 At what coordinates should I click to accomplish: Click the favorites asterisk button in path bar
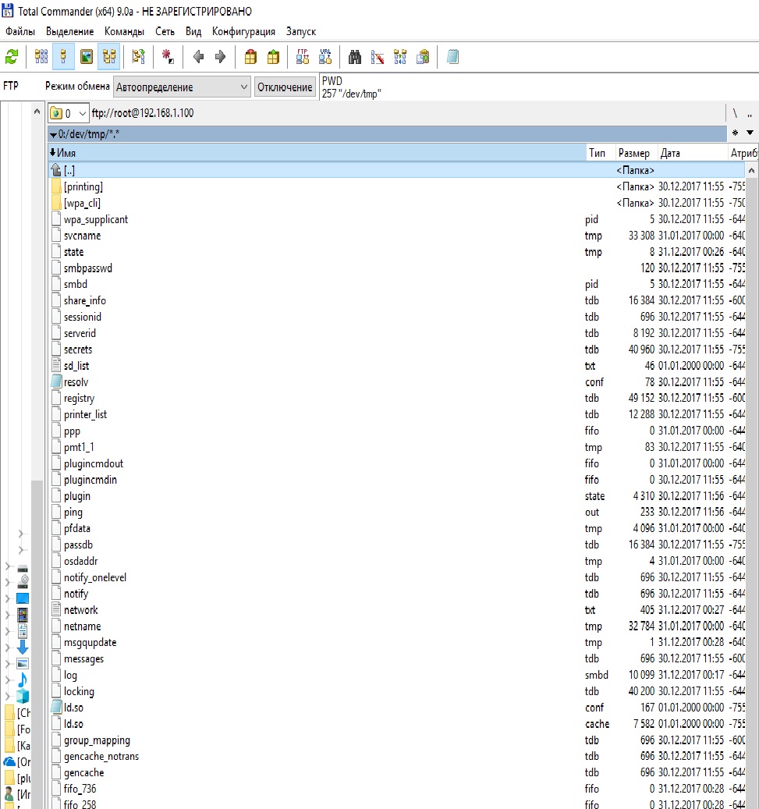pyautogui.click(x=736, y=133)
